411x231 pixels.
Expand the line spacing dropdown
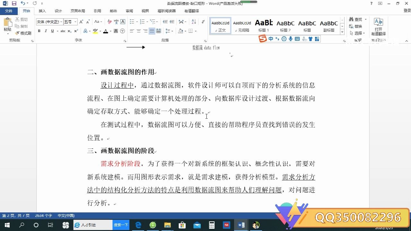pyautogui.click(x=172, y=31)
